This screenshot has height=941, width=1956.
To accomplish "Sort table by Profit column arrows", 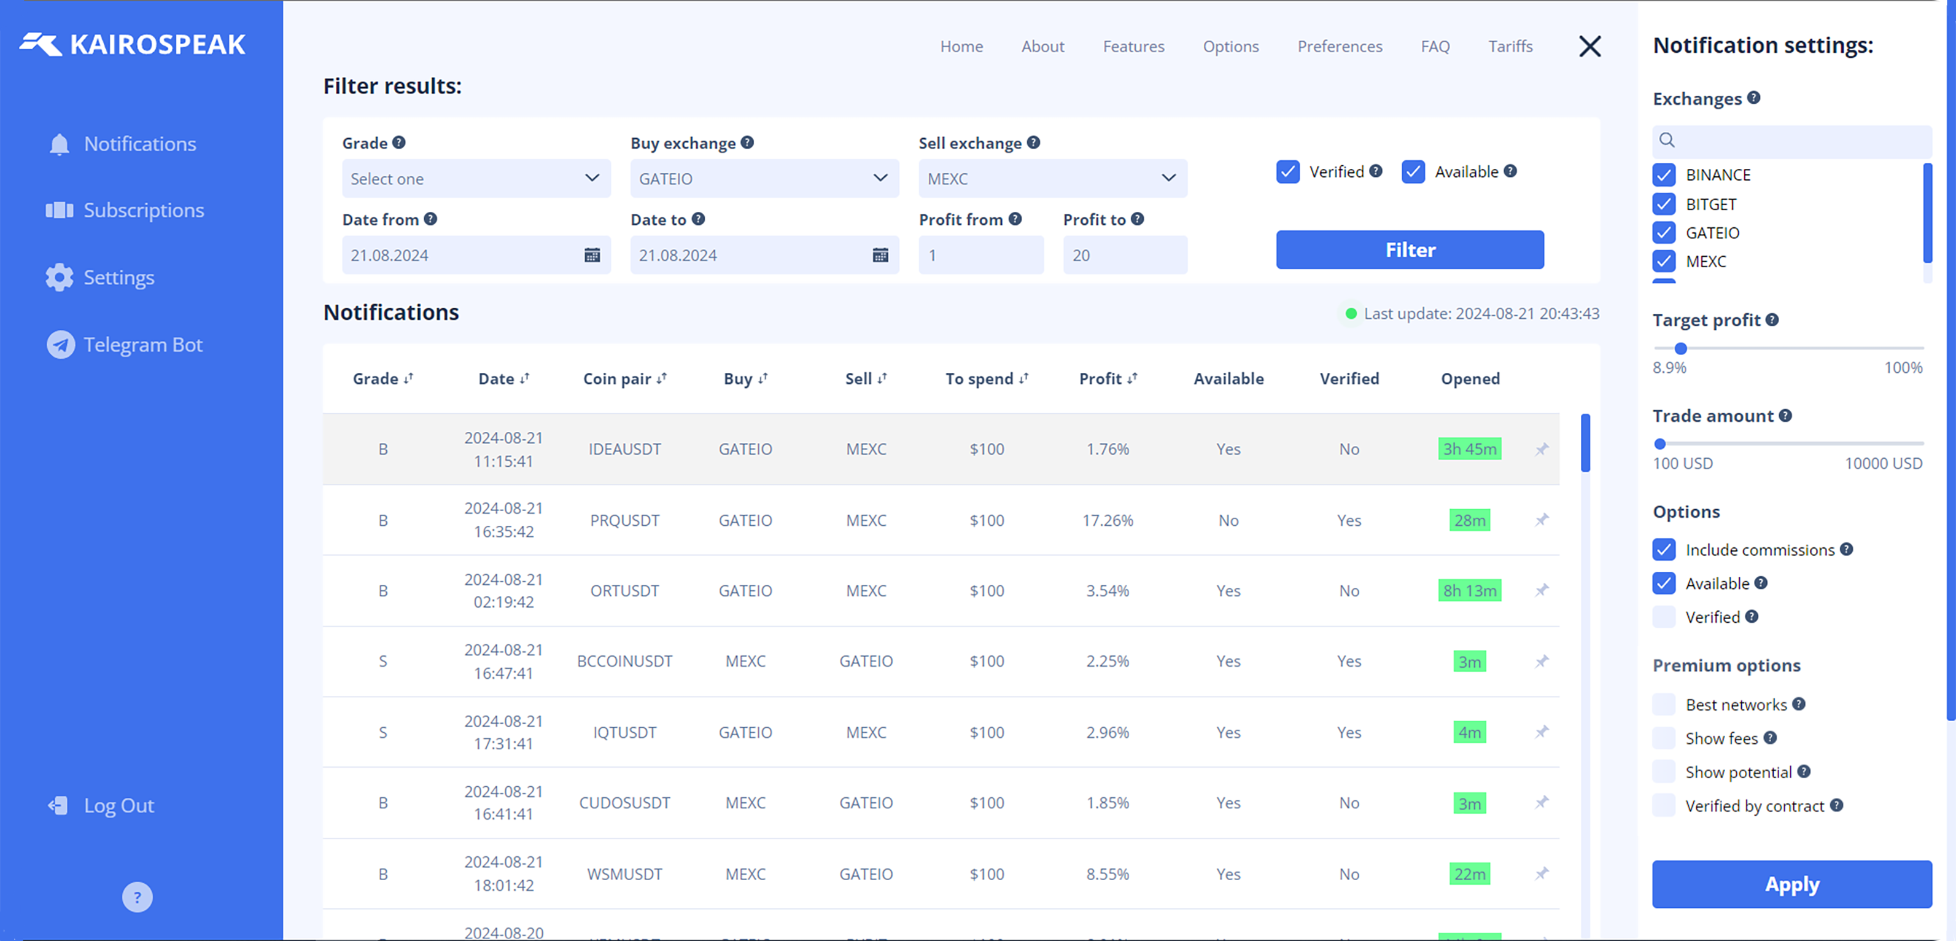I will pos(1132,379).
